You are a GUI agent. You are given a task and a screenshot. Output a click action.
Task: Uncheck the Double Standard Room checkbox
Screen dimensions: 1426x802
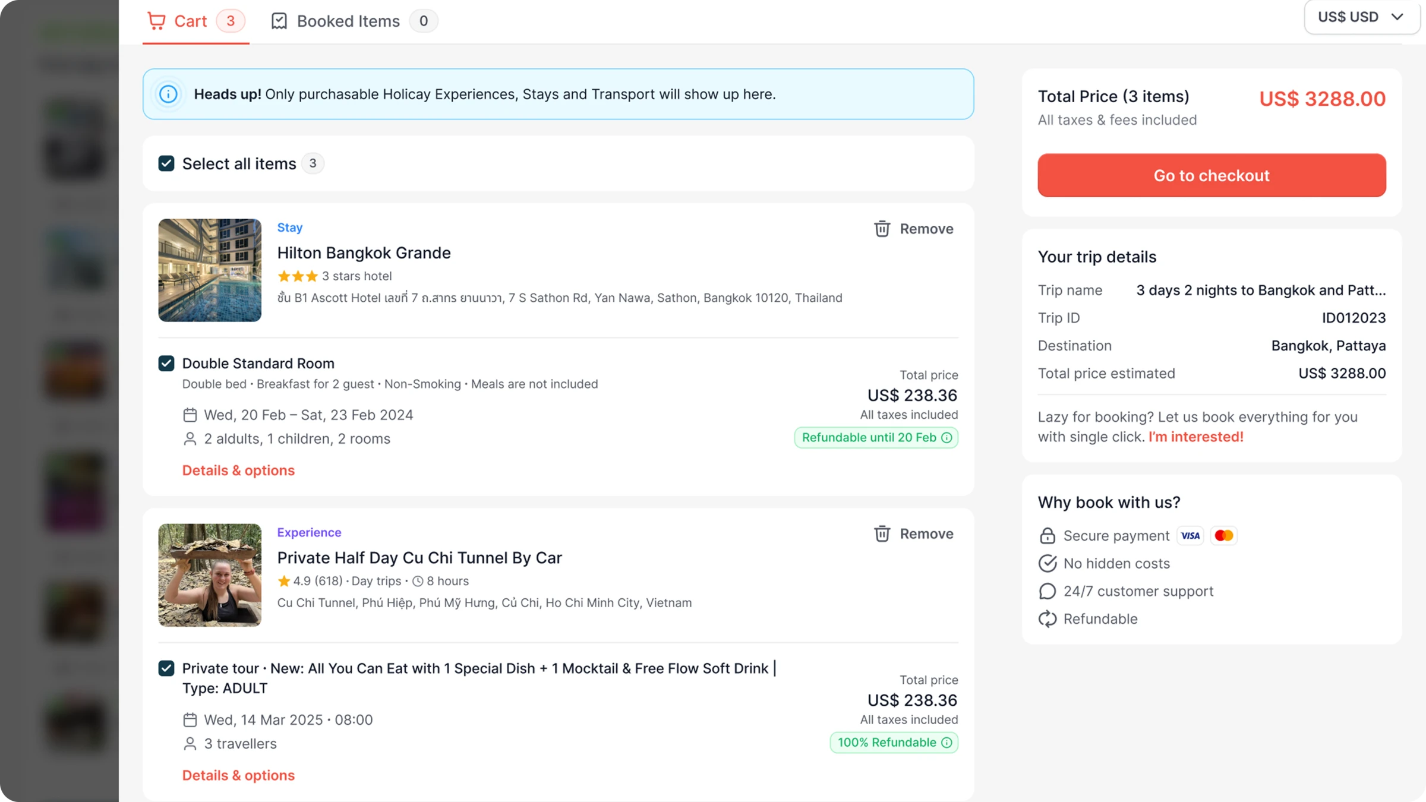pos(166,363)
